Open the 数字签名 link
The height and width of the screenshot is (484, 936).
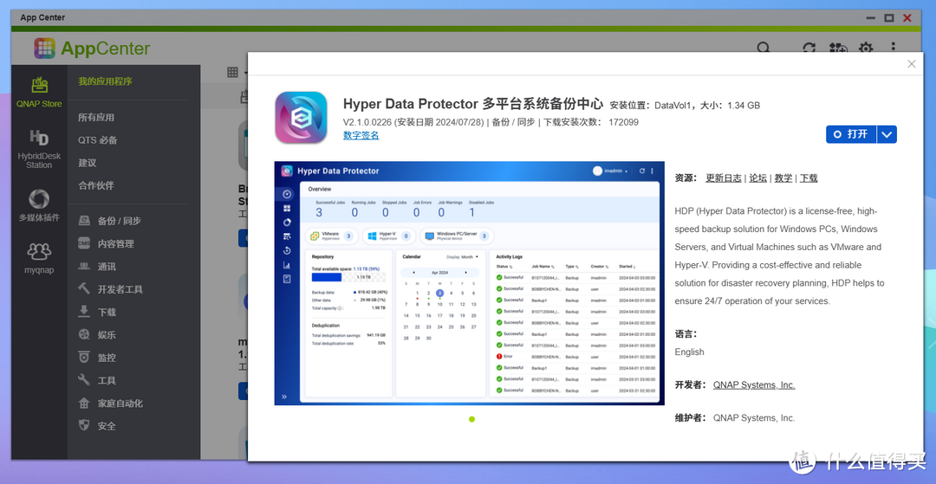click(361, 136)
